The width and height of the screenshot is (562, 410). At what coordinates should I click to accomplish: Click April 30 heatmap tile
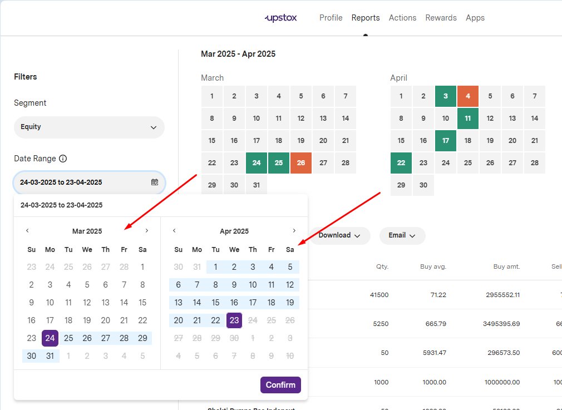(x=423, y=185)
